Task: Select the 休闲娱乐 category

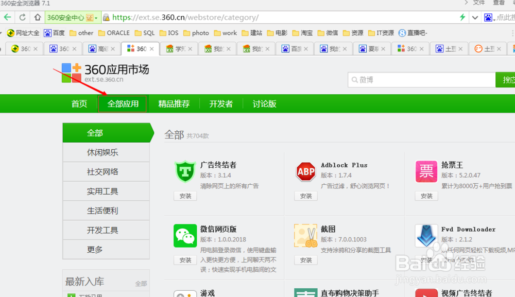Action: click(x=106, y=152)
